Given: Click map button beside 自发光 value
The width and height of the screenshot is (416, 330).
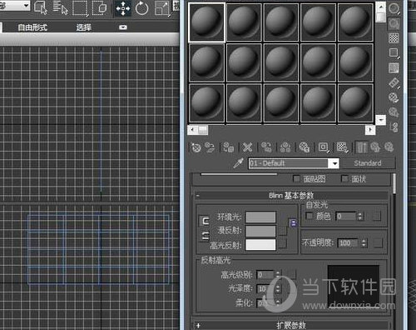Looking at the screenshot, I should [x=376, y=216].
